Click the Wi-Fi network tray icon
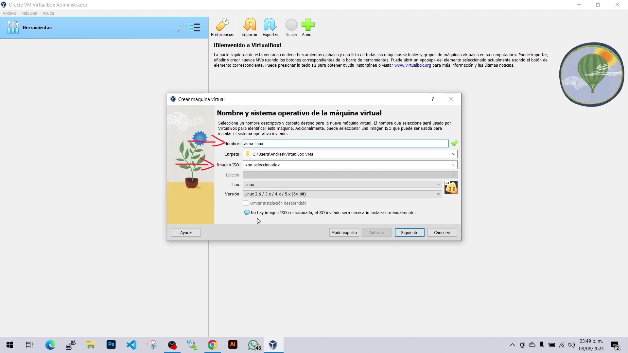The width and height of the screenshot is (628, 353). [x=562, y=345]
